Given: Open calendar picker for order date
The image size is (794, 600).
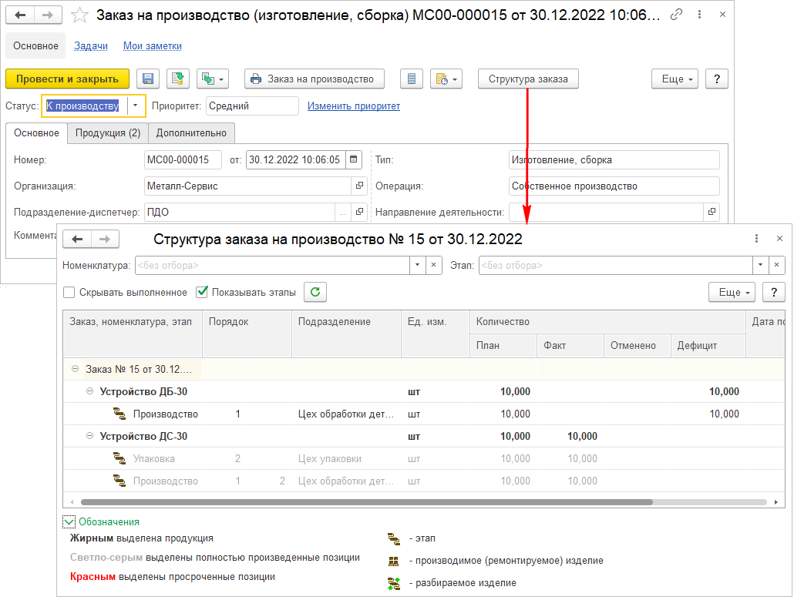Looking at the screenshot, I should tap(354, 159).
